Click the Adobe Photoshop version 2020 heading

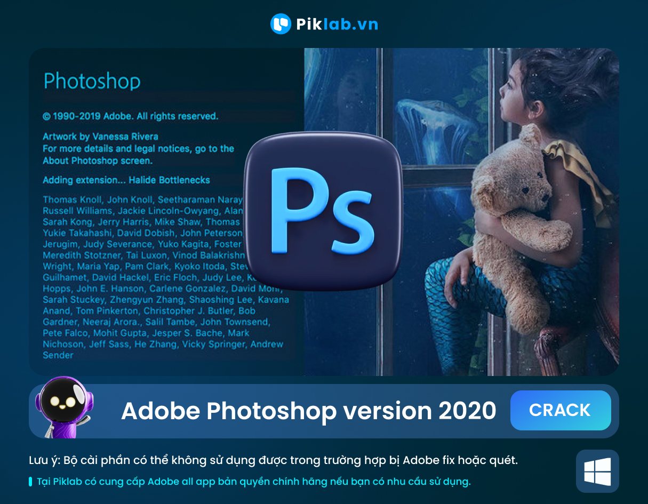[308, 411]
